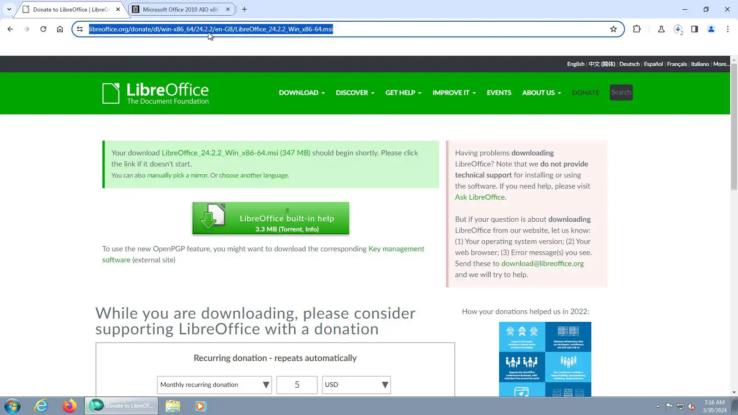Image resolution: width=738 pixels, height=415 pixels.
Task: Go back to the previous page
Action: coord(10,29)
